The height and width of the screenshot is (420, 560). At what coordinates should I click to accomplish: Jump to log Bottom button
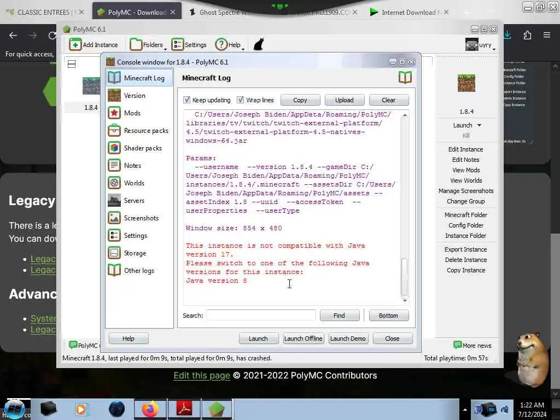click(x=389, y=316)
